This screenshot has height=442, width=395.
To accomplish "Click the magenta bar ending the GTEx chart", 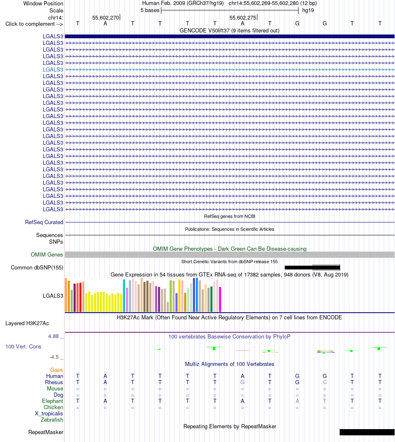I will click(220, 299).
